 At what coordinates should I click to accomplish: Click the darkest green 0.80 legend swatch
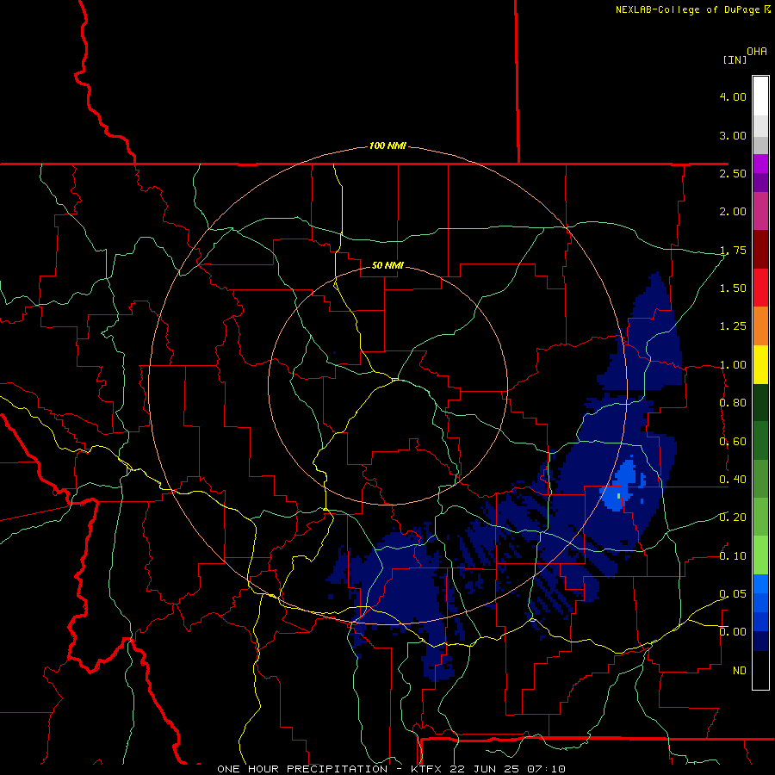[x=760, y=402]
